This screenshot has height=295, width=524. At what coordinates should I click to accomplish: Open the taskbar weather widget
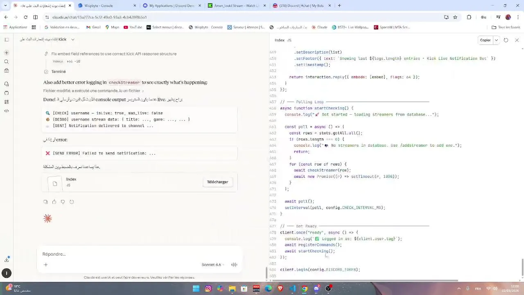click(19, 288)
